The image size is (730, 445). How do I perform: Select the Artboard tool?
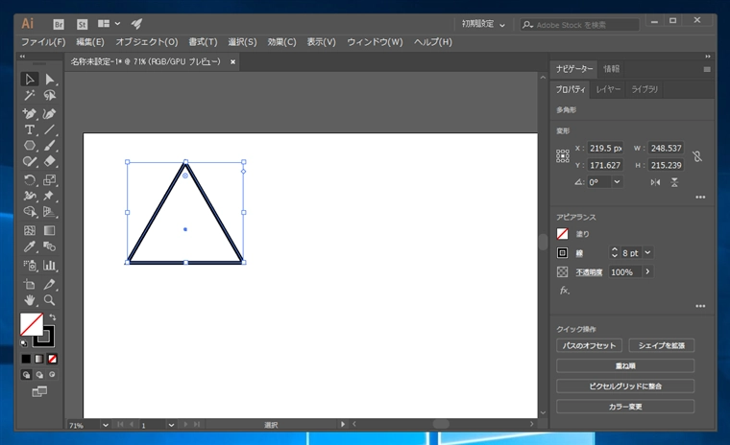[30, 284]
